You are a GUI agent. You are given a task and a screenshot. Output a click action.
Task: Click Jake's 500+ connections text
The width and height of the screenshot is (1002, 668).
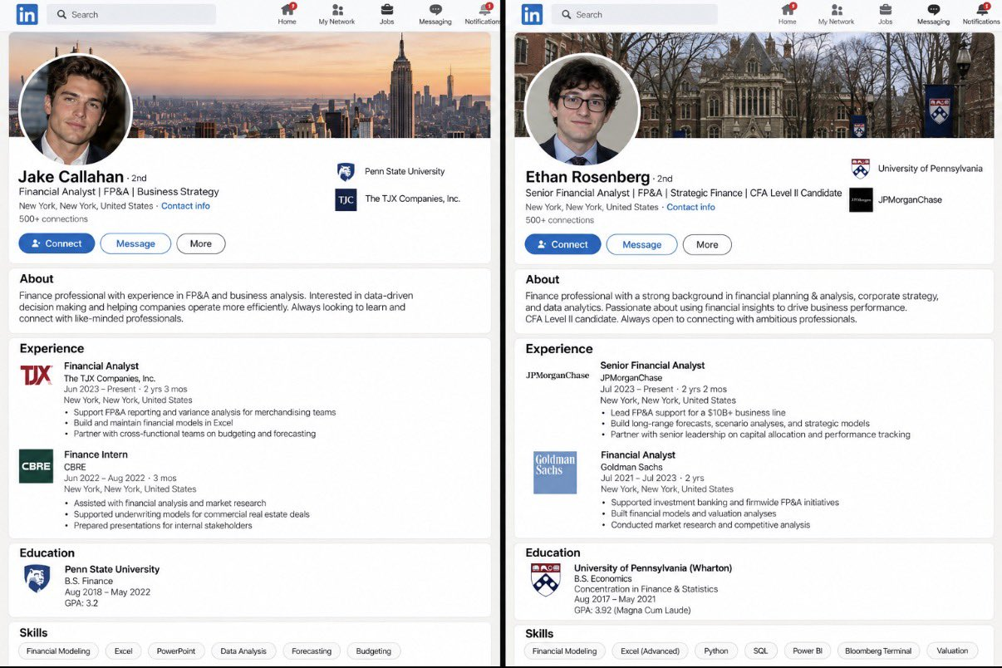click(x=53, y=219)
